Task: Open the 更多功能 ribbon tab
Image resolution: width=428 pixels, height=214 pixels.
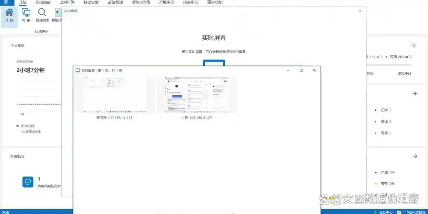Action: [215, 2]
